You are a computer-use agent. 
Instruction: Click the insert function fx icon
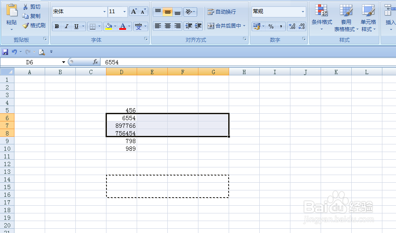pyautogui.click(x=95, y=62)
